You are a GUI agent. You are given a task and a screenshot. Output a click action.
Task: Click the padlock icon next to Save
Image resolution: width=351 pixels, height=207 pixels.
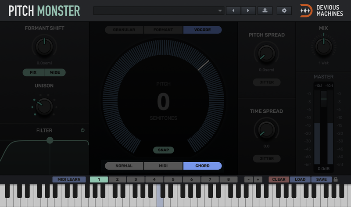click(336, 179)
